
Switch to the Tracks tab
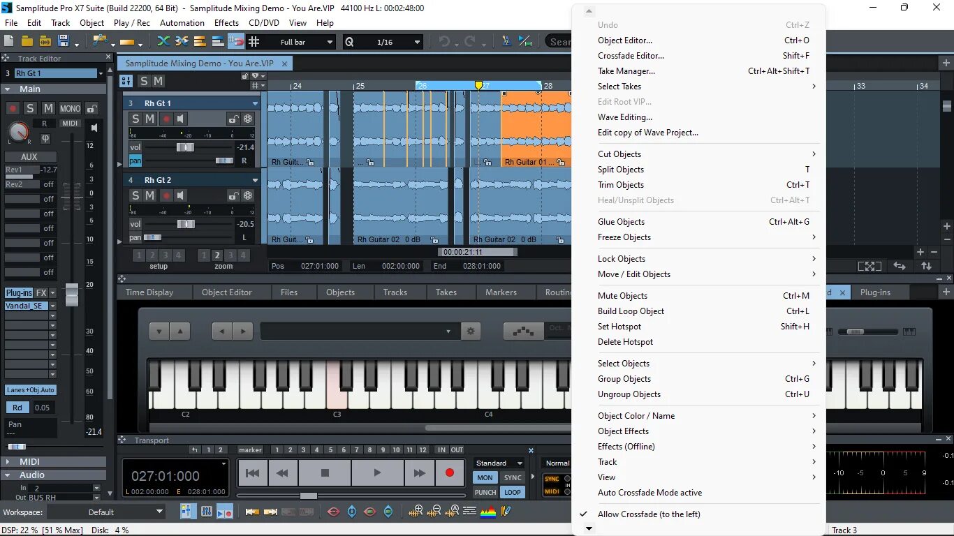tap(395, 292)
